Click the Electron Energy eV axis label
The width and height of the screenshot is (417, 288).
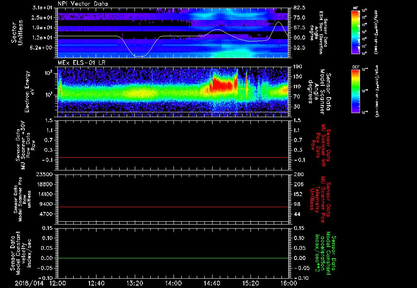[x=30, y=92]
